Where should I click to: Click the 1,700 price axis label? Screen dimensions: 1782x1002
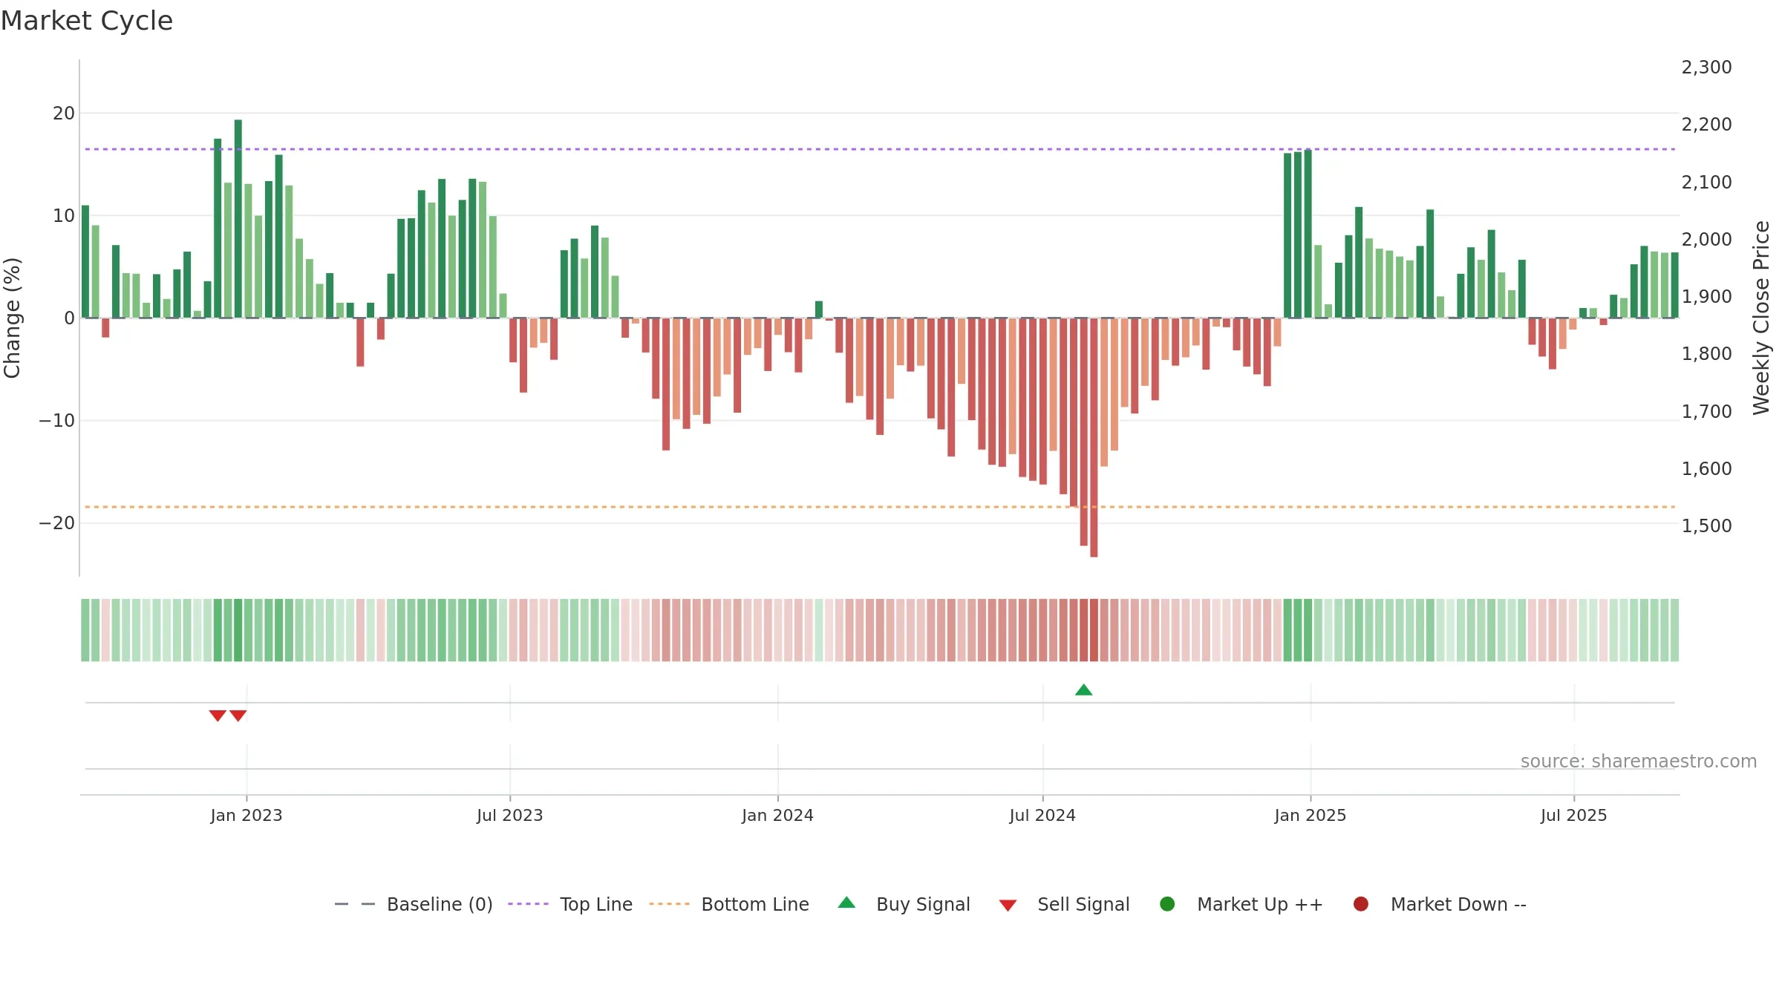tap(1706, 412)
